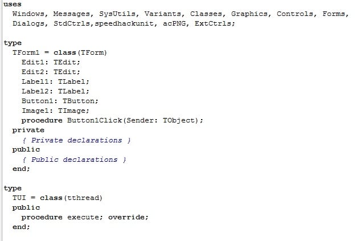
Task: Click the second 'type' keyword
Action: click(x=13, y=189)
